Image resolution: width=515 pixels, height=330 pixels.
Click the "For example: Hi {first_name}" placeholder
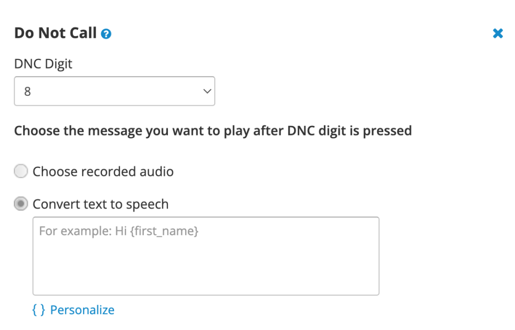[119, 231]
